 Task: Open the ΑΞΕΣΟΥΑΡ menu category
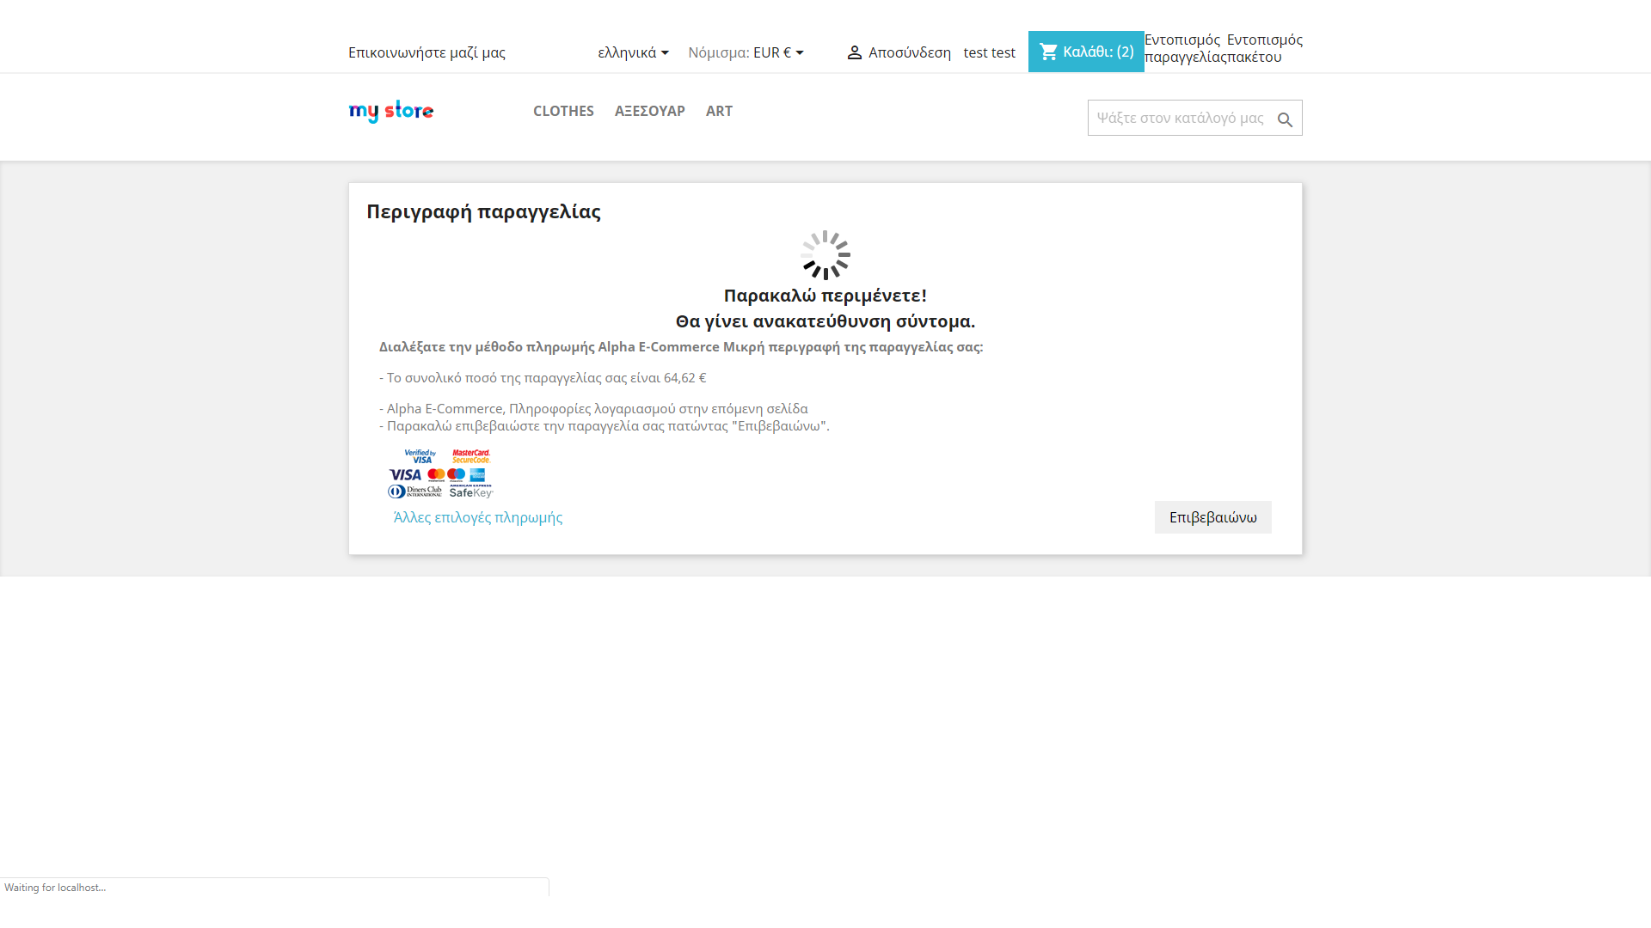(x=649, y=111)
